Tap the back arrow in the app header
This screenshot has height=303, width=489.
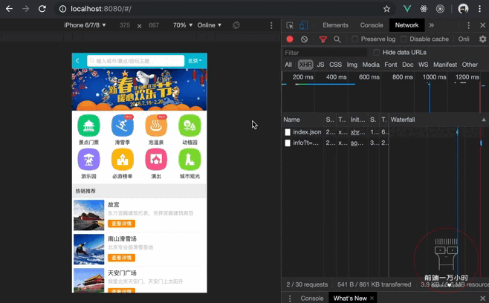[x=77, y=61]
